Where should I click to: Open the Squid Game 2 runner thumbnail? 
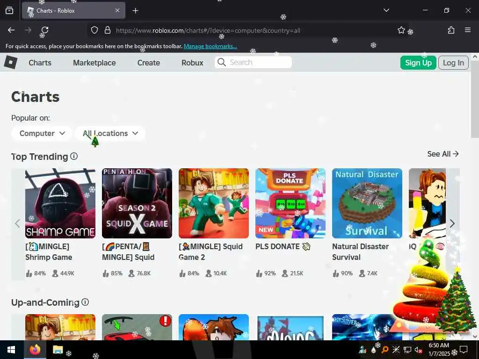tap(213, 203)
